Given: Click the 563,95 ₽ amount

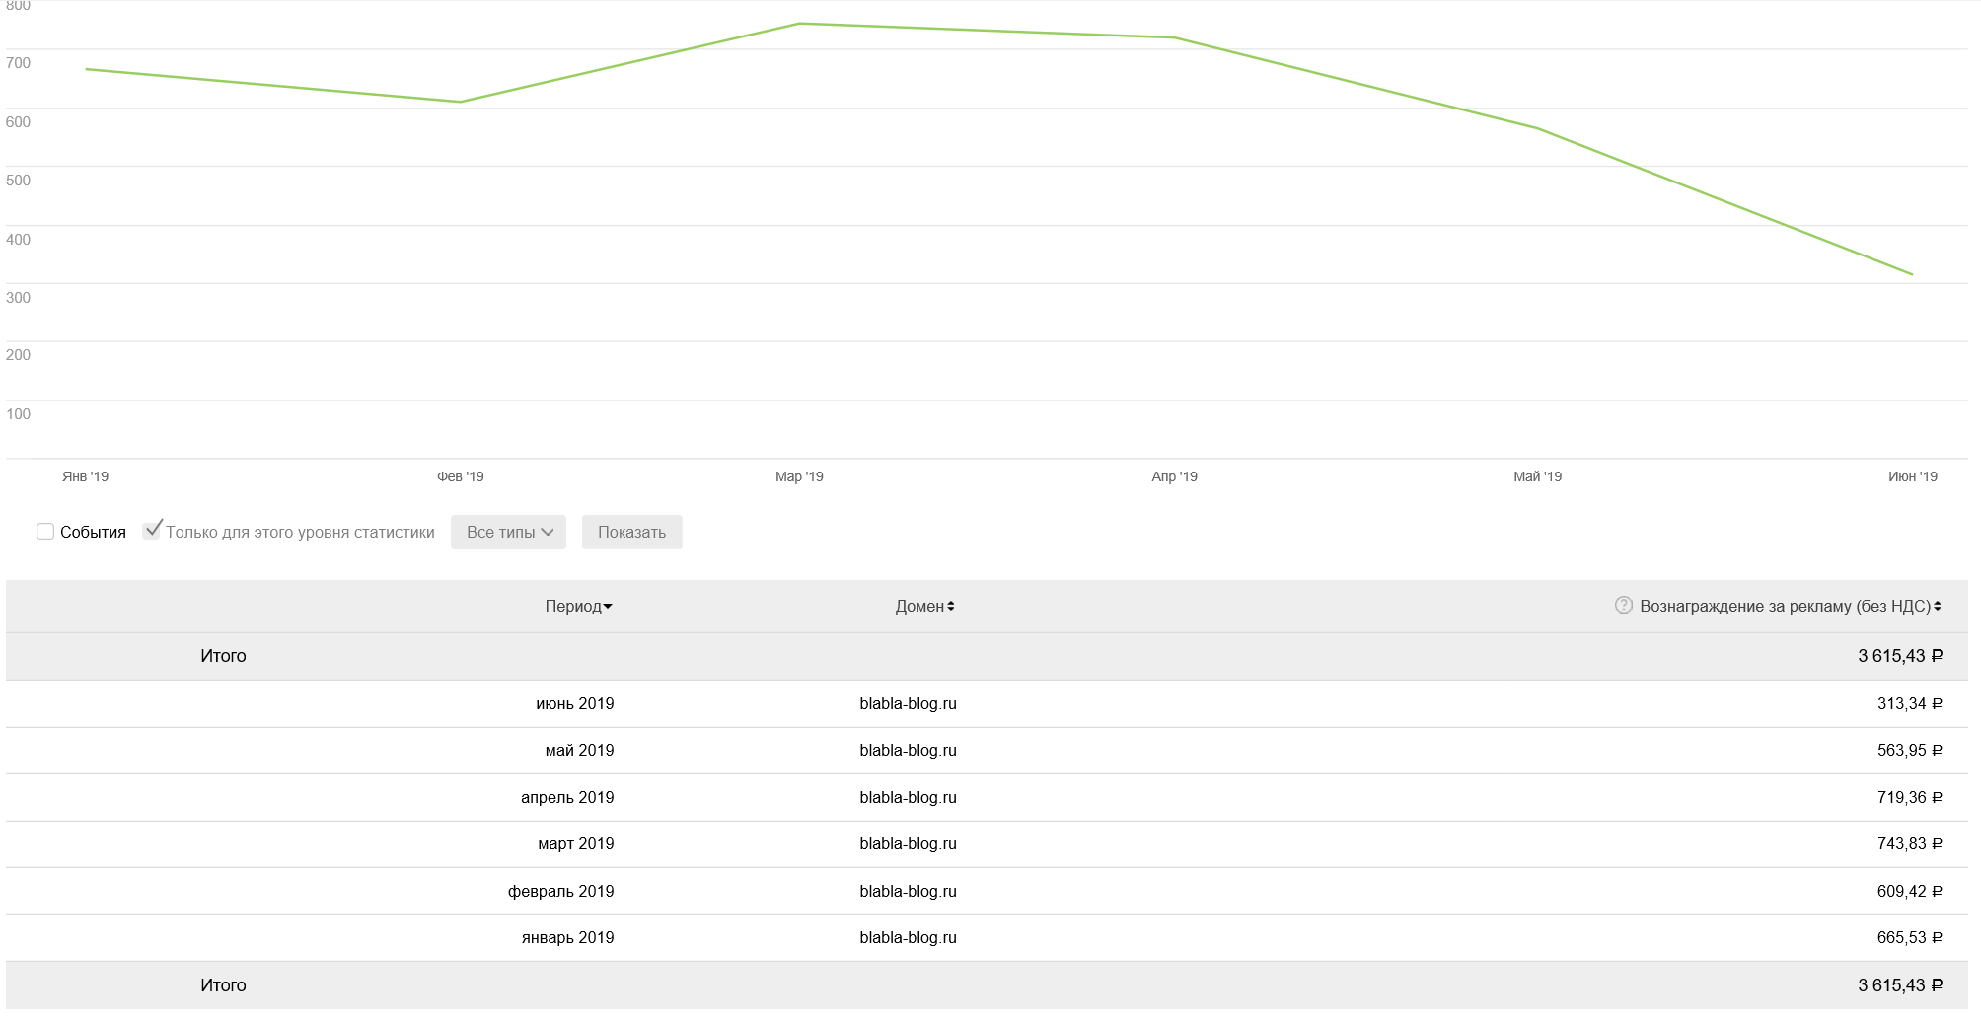Looking at the screenshot, I should [x=1909, y=751].
